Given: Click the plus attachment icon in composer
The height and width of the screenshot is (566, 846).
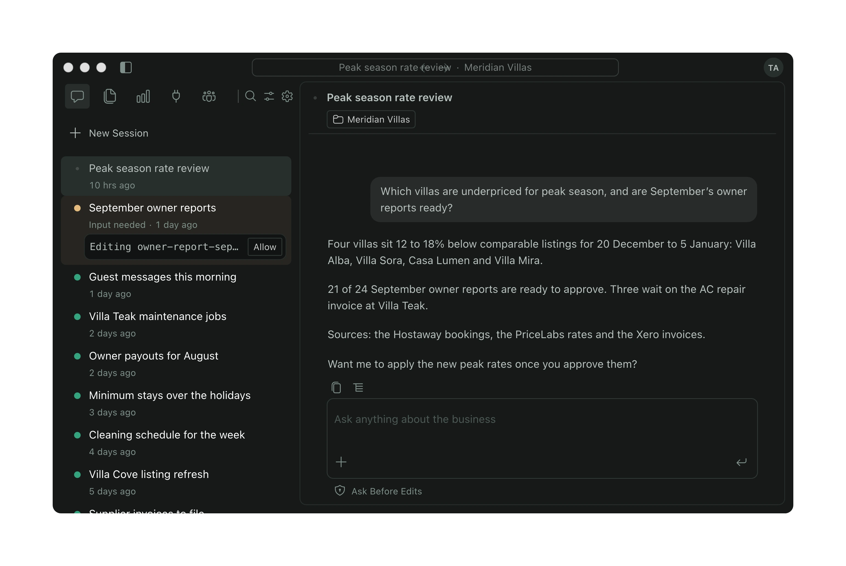Looking at the screenshot, I should point(341,462).
